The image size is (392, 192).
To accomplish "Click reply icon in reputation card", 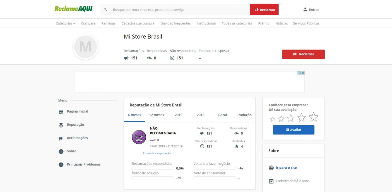I will (x=237, y=133).
